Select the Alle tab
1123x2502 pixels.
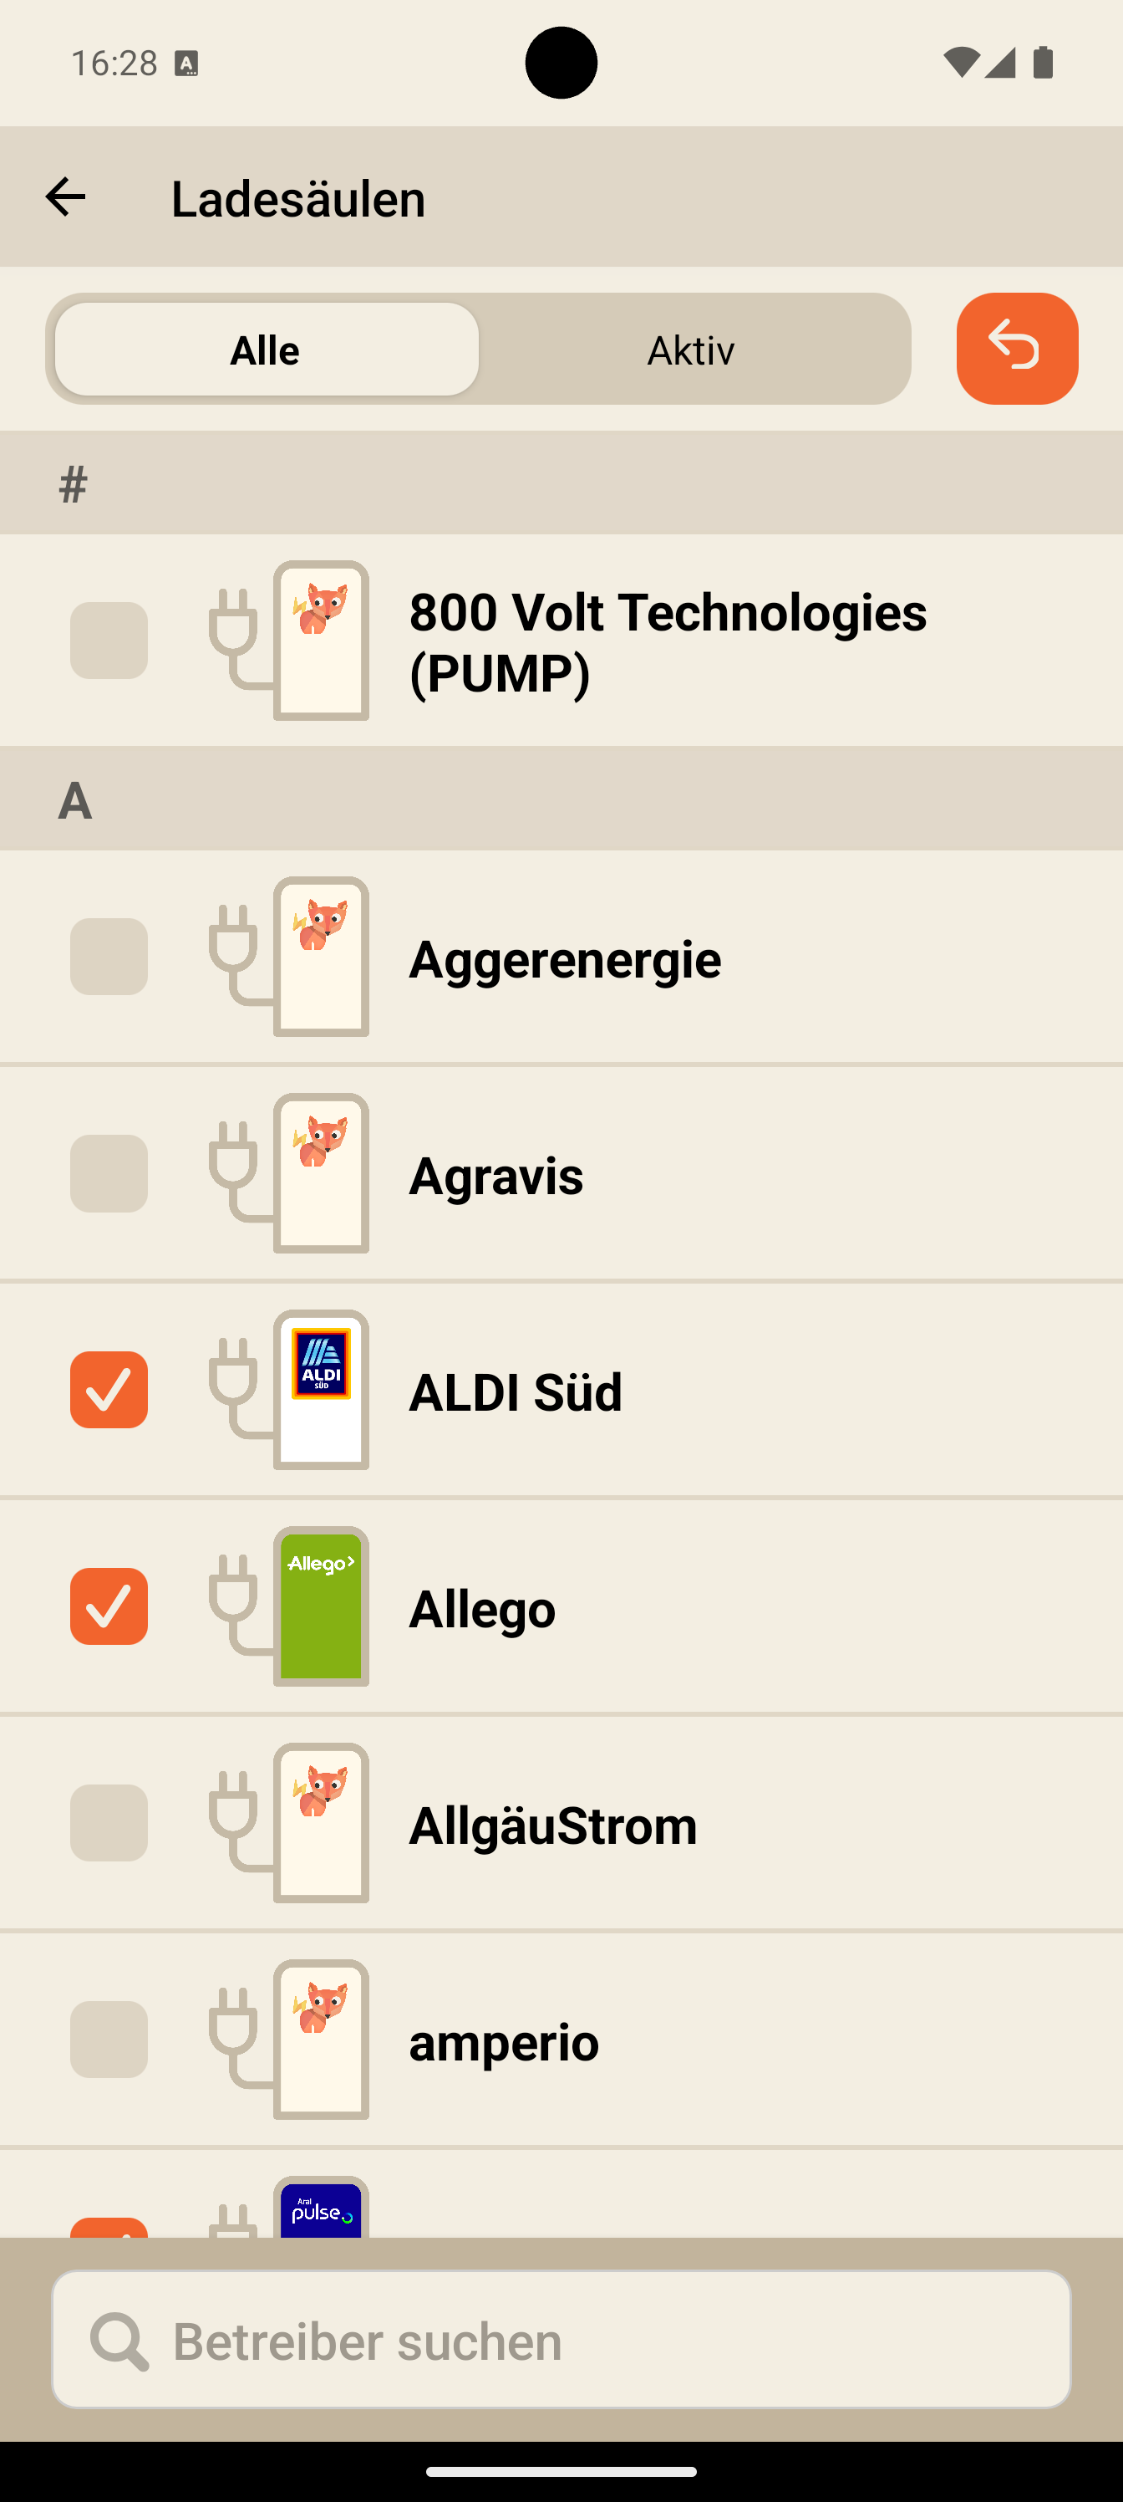(x=266, y=350)
